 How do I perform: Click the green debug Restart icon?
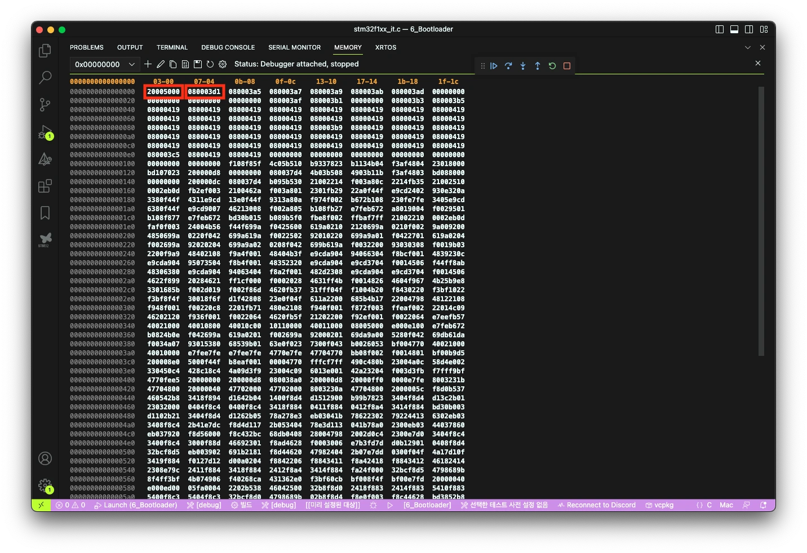pos(552,66)
